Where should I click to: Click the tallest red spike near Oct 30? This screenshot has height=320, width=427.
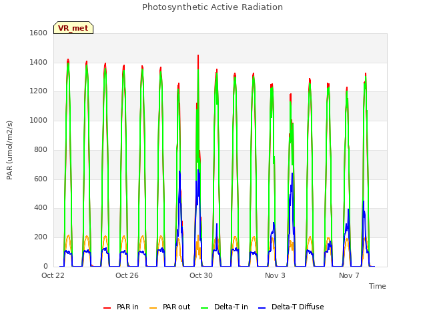(x=198, y=61)
